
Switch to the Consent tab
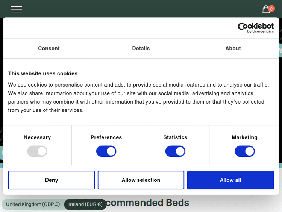pos(49,49)
